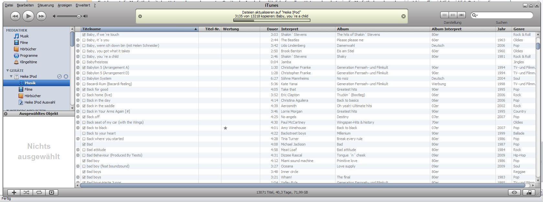Open the Erweitert menu
543x202 pixels.
(83, 5)
